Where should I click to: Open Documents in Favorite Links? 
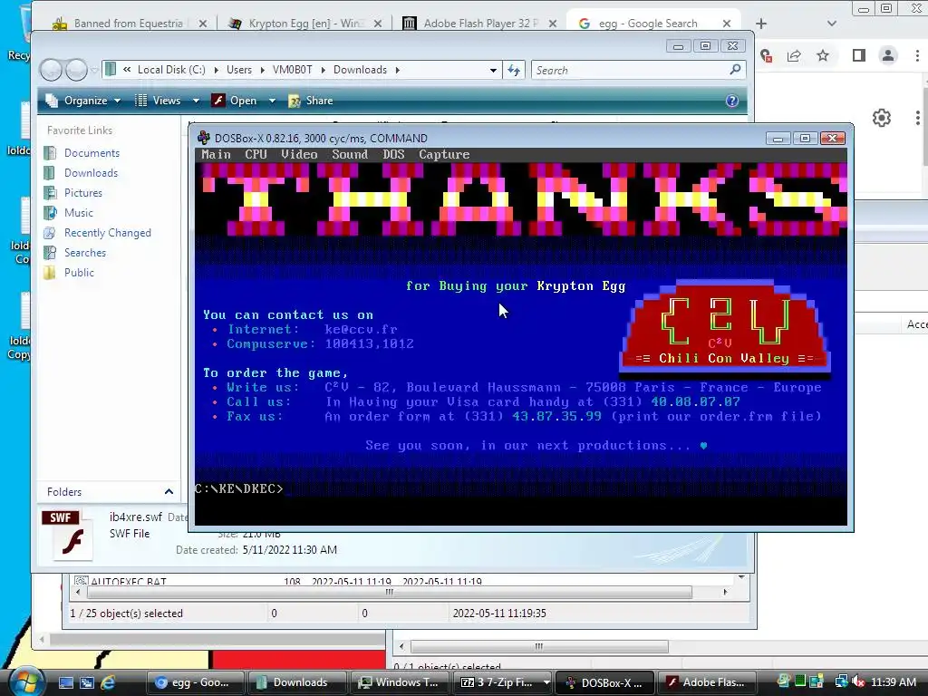(x=92, y=152)
